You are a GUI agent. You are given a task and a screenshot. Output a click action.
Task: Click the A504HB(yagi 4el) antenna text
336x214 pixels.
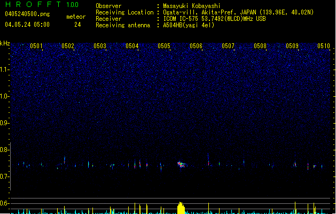tap(189, 25)
